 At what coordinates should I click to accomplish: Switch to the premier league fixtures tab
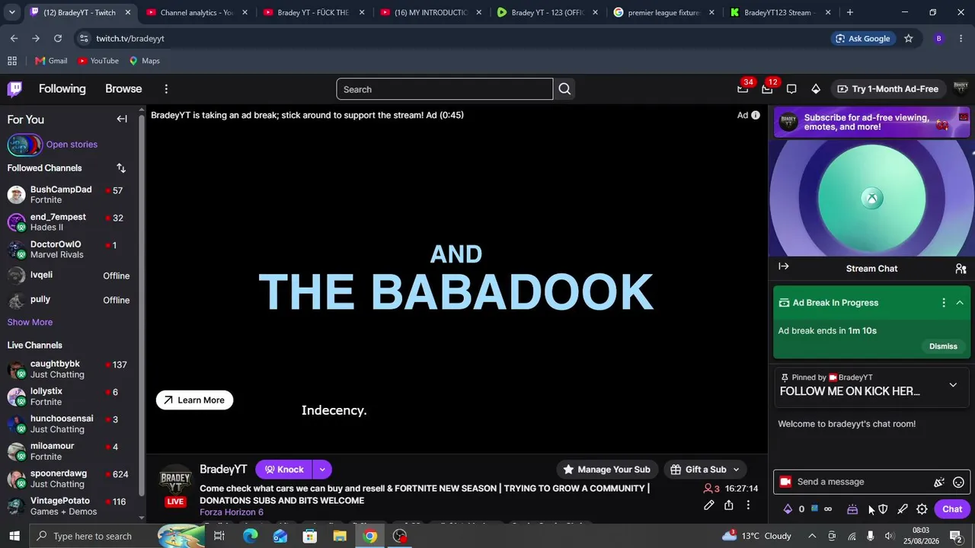click(x=664, y=12)
